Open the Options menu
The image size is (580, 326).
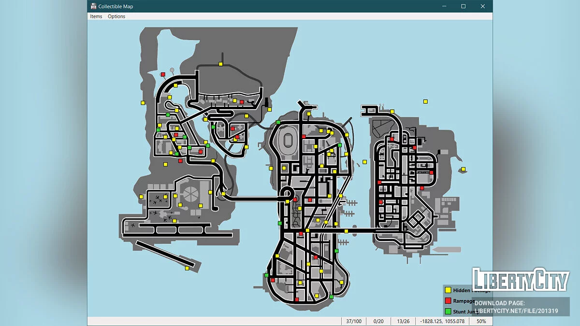[x=116, y=16]
